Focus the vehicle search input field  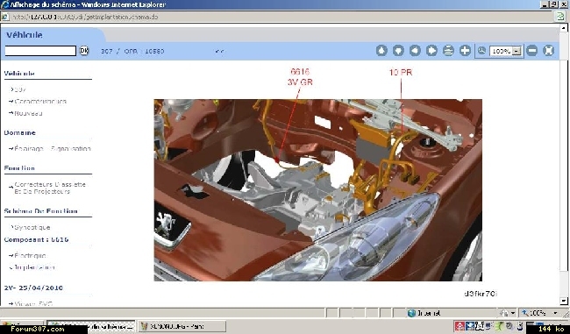coord(40,51)
